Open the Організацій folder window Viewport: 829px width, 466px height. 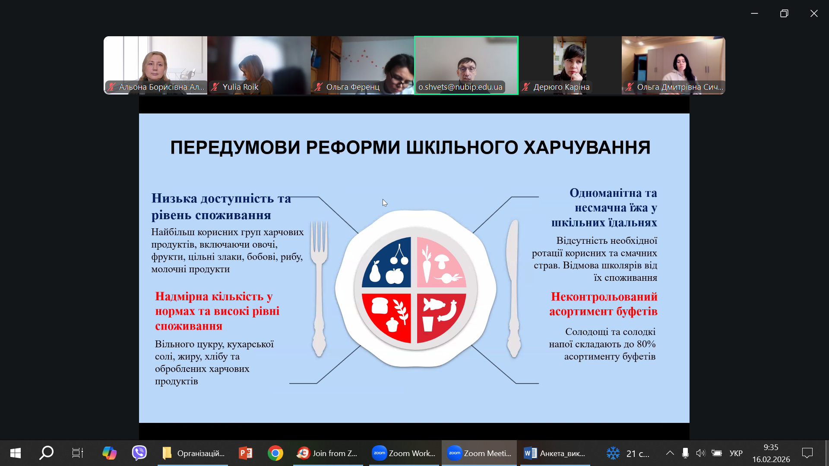click(193, 453)
